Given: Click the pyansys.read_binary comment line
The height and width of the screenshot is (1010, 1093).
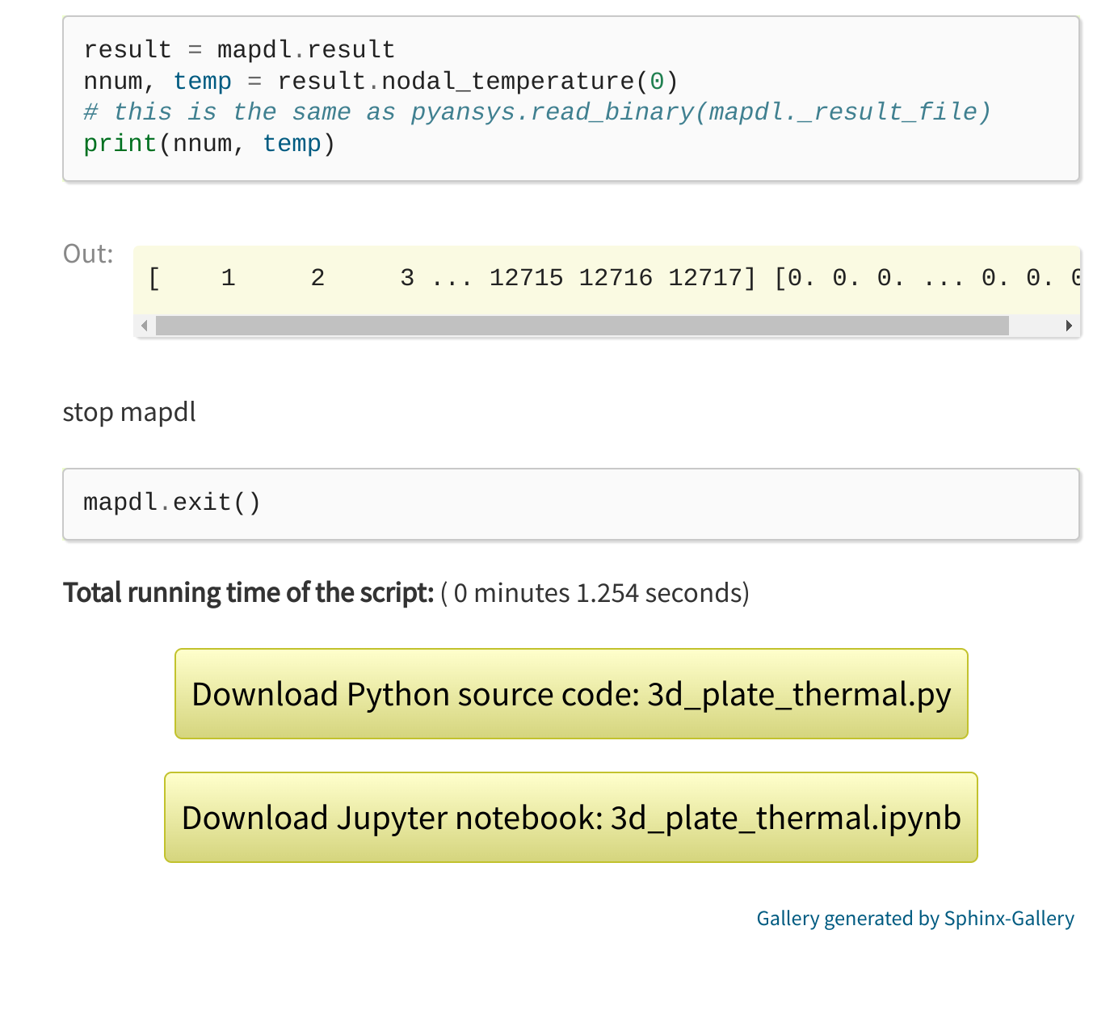Looking at the screenshot, I should click(537, 112).
